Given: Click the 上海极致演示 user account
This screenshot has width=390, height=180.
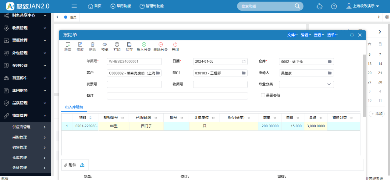Looking at the screenshot, I should point(363,6).
